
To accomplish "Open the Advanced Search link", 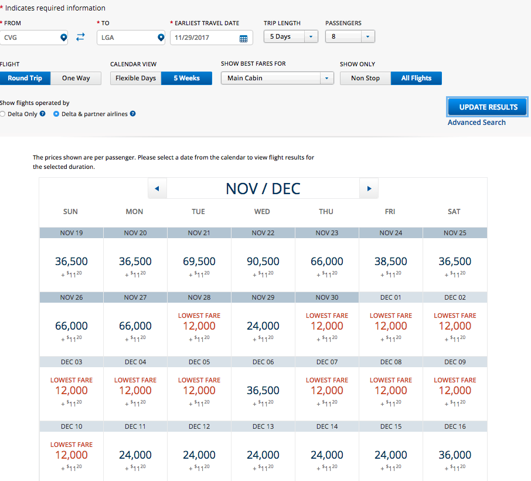I will (x=476, y=122).
